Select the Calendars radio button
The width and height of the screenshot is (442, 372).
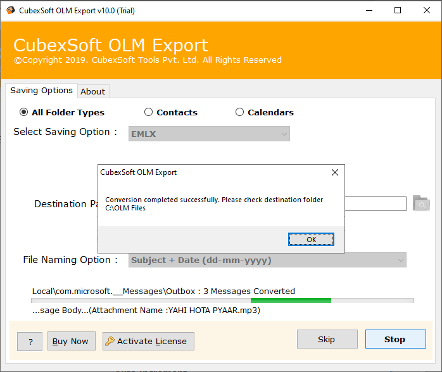[239, 112]
